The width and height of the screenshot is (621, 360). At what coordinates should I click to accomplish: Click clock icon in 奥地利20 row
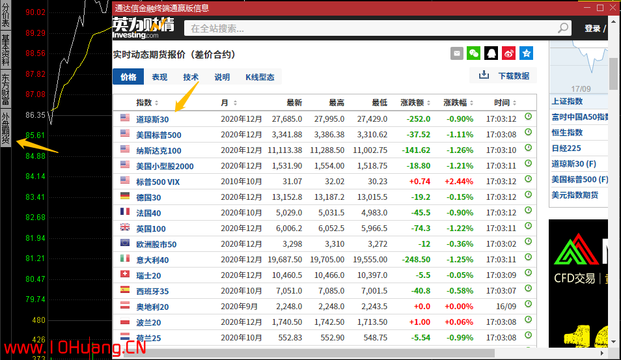coord(528,304)
